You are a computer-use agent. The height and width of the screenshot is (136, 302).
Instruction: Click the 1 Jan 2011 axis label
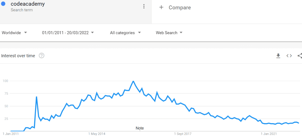click(x=11, y=134)
